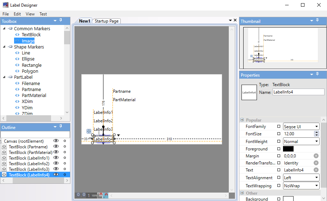Viewport: 327px width, 201px height.
Task: Click the FontSize stepper arrows
Action: point(316,134)
